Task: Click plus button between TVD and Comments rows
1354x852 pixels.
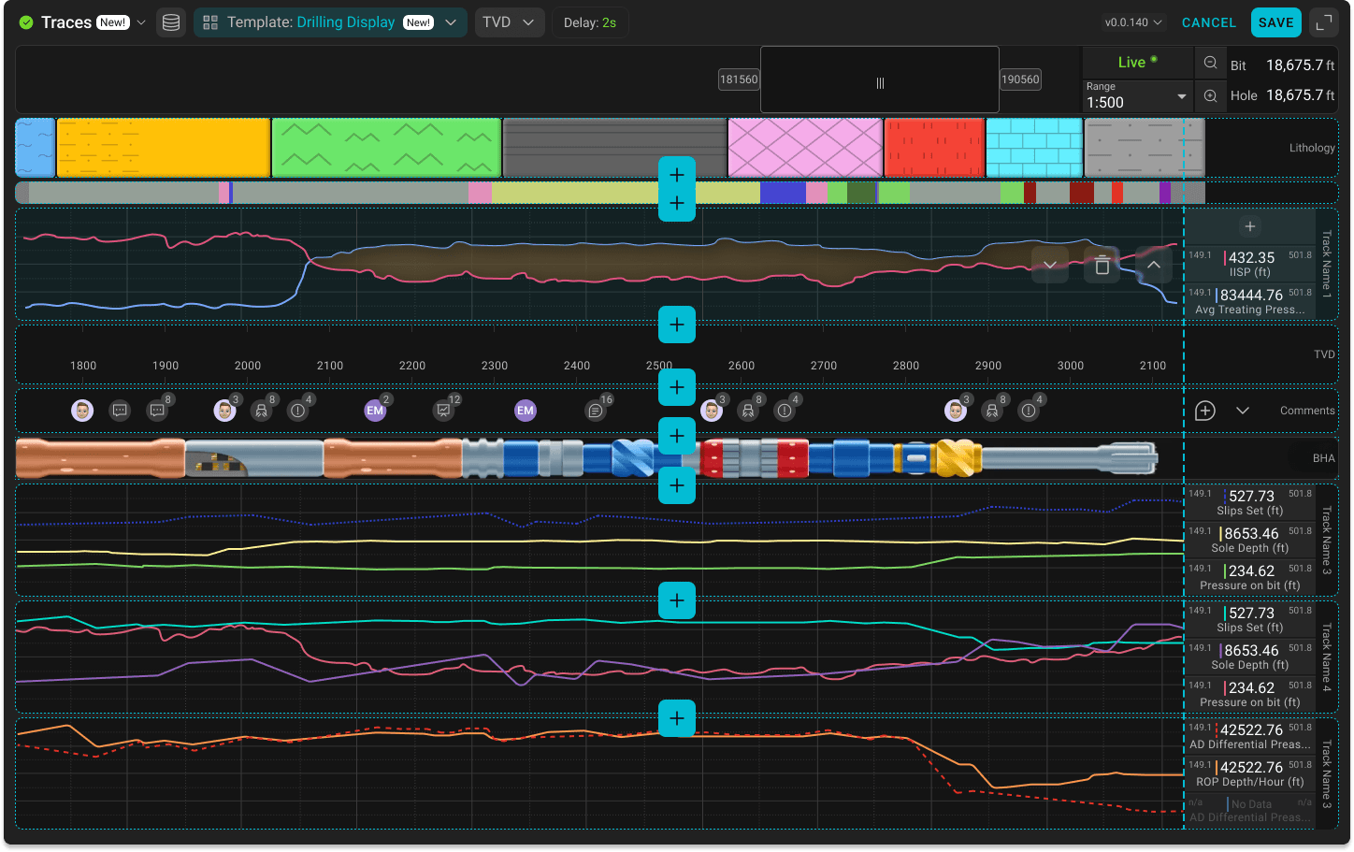Action: (677, 387)
